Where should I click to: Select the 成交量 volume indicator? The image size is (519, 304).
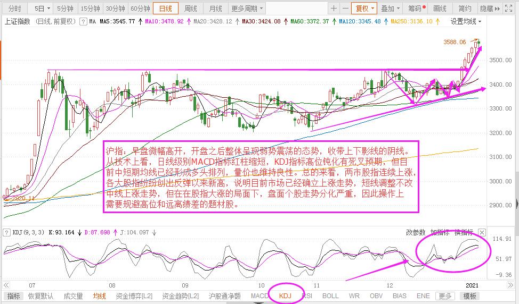73,296
